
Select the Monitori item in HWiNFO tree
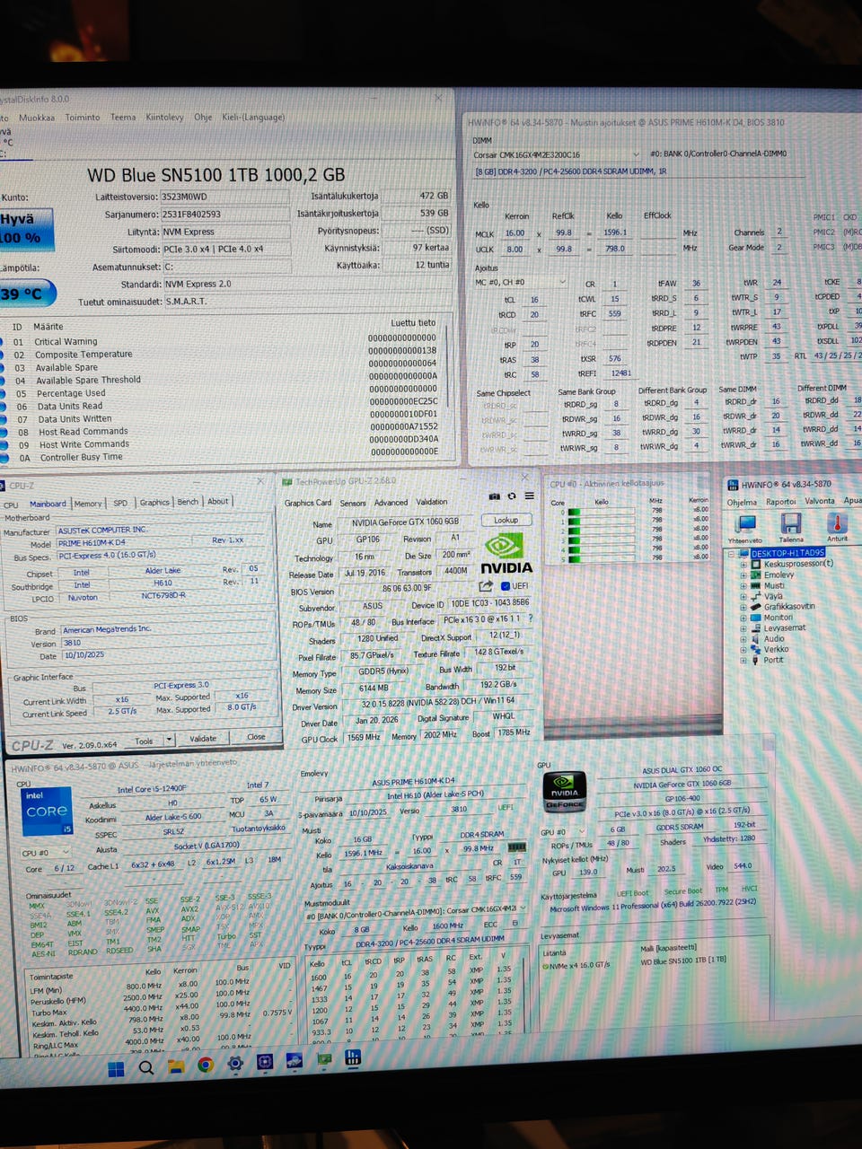(x=778, y=618)
